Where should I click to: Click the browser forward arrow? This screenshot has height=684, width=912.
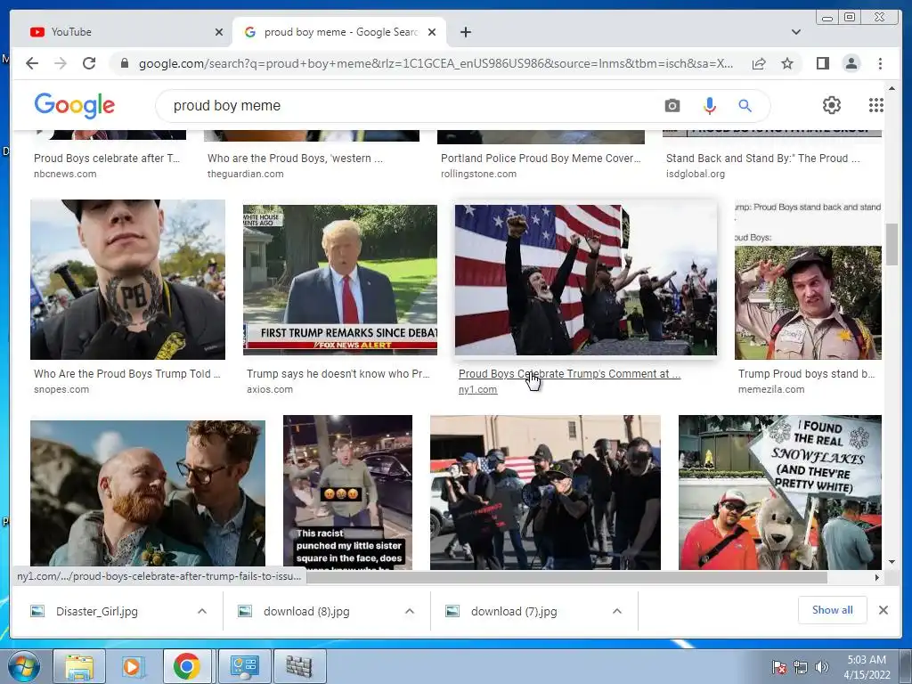tap(61, 63)
